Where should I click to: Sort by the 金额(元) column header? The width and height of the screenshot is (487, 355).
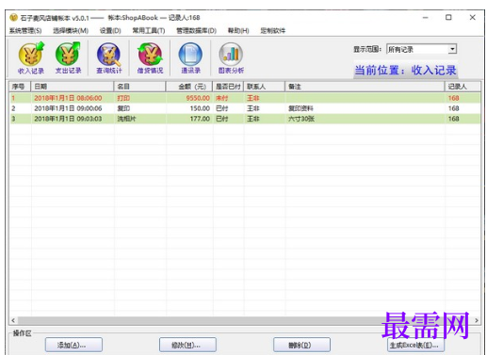(x=189, y=87)
